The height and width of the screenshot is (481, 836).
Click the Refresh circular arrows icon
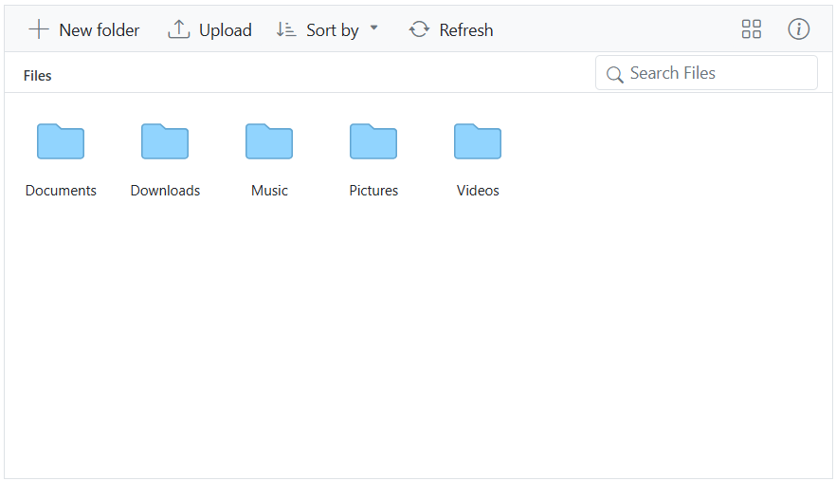[x=419, y=29]
